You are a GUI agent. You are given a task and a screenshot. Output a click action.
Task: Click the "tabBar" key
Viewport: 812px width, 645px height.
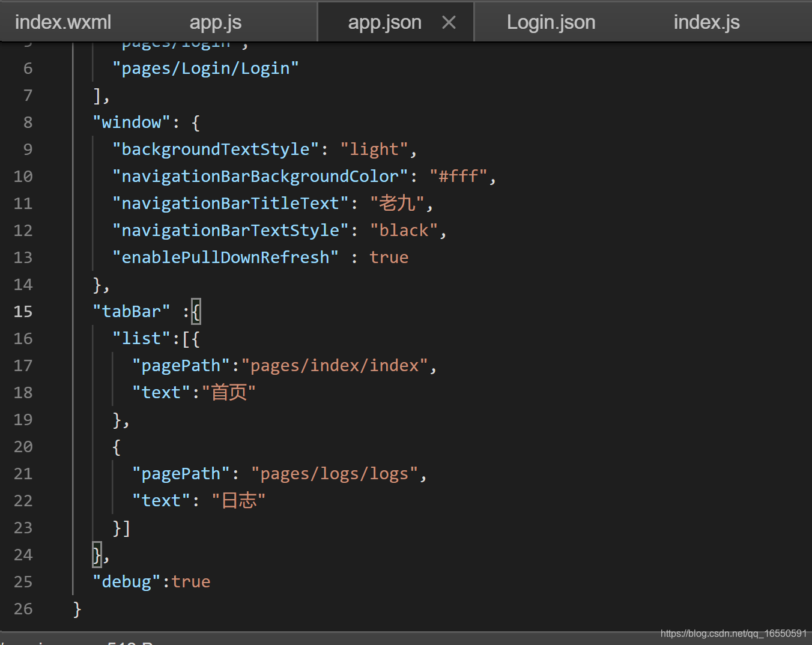click(x=132, y=312)
